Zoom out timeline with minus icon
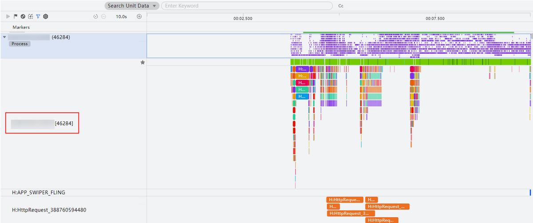 tap(103, 16)
